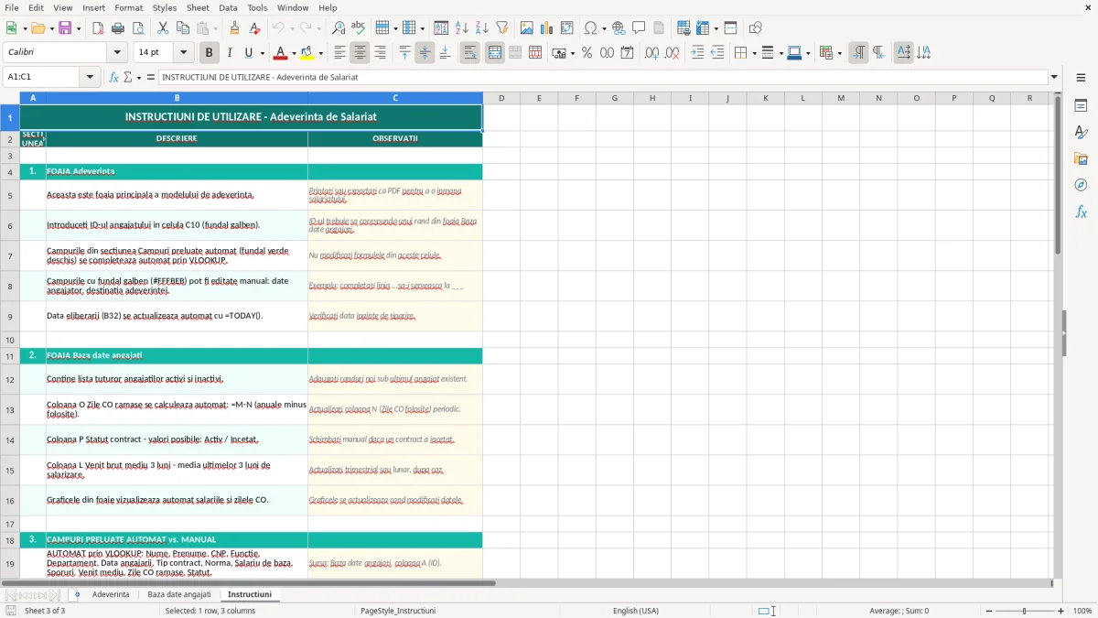
Task: Toggle Align Left
Action: (x=339, y=53)
